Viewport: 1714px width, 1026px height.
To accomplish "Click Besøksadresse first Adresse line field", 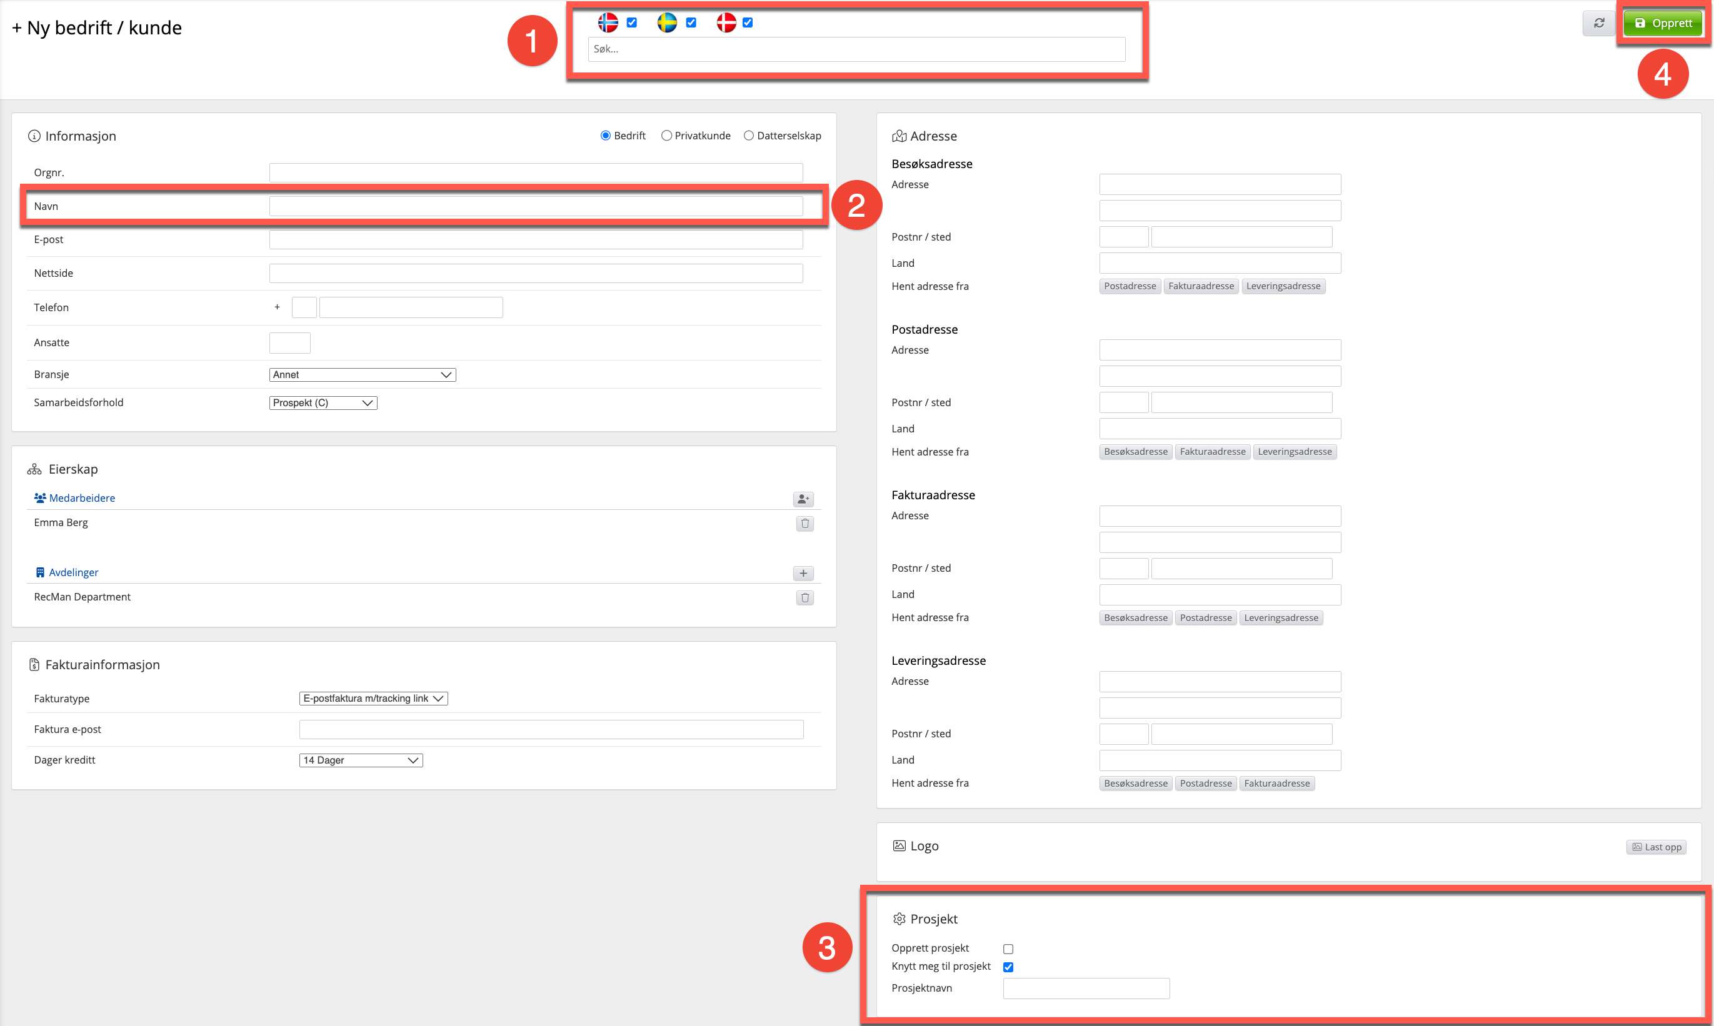I will (x=1220, y=184).
